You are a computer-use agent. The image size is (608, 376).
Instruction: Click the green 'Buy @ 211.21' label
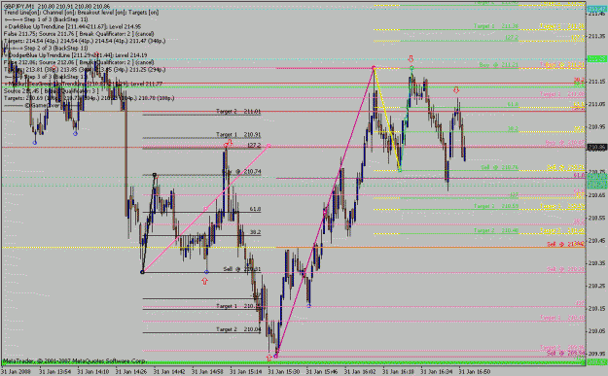499,65
